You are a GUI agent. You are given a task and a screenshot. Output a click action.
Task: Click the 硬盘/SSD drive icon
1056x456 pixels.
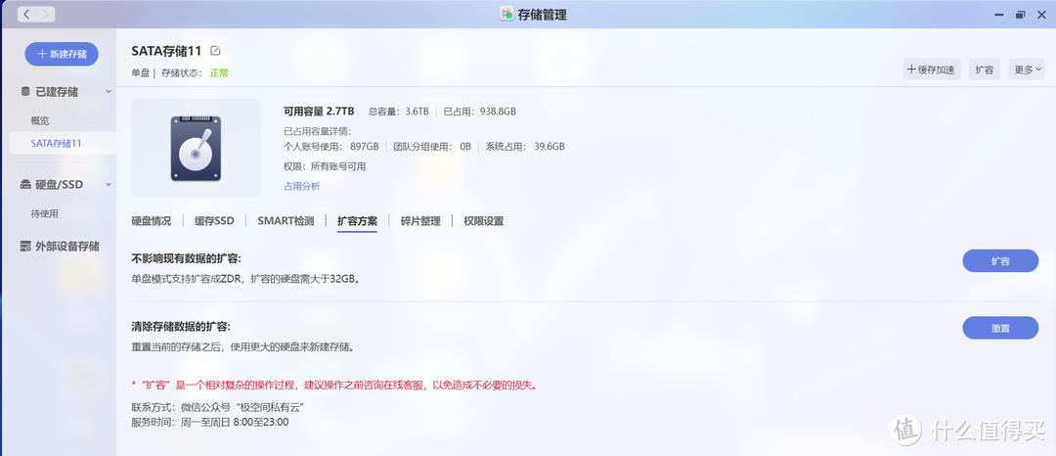(25, 185)
